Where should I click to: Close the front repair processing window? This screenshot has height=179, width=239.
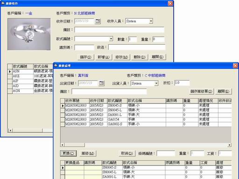(235, 66)
